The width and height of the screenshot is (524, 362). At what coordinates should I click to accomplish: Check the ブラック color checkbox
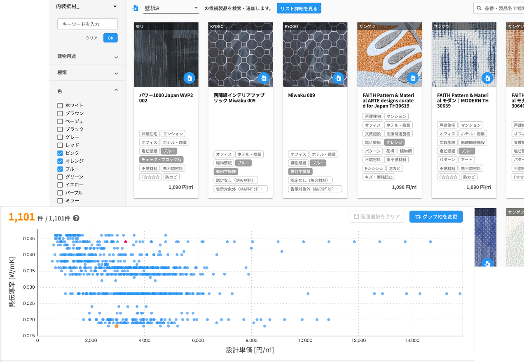(x=60, y=129)
